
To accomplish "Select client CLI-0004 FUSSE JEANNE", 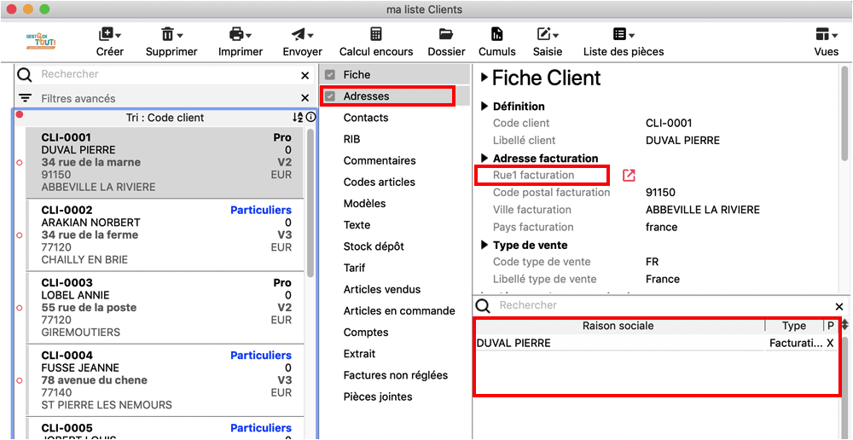I will 165,380.
